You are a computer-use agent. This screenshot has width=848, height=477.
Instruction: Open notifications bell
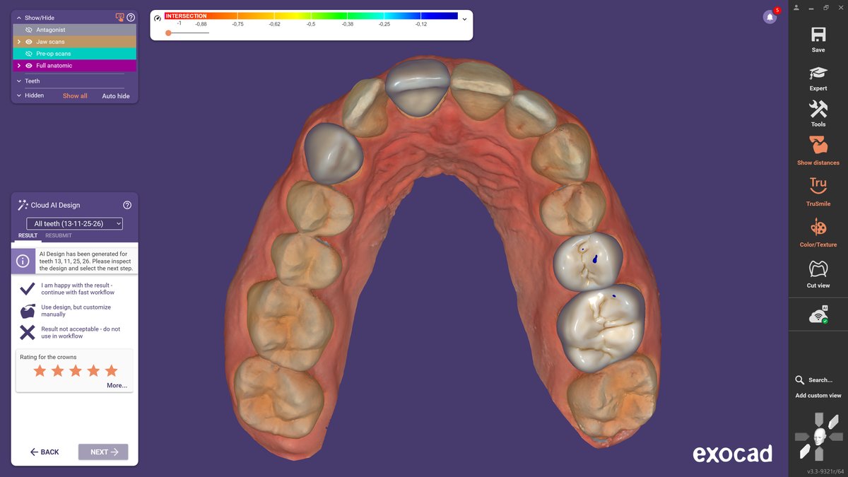[x=770, y=17]
